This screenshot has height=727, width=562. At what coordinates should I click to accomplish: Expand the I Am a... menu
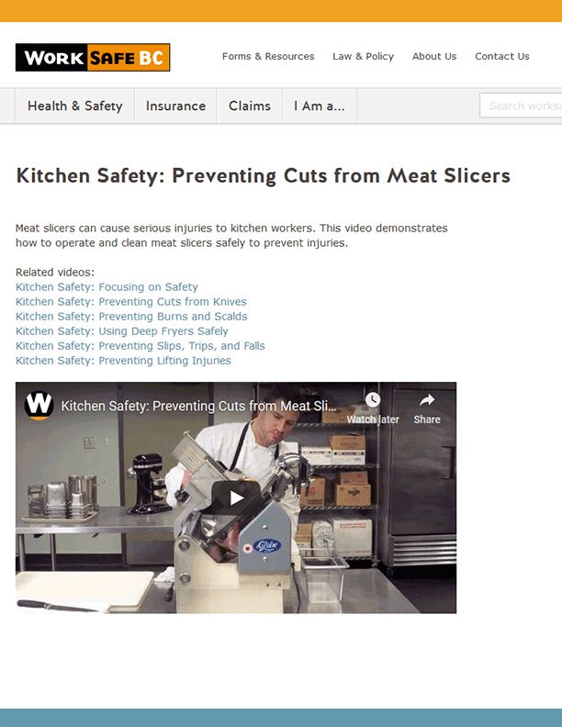point(320,106)
